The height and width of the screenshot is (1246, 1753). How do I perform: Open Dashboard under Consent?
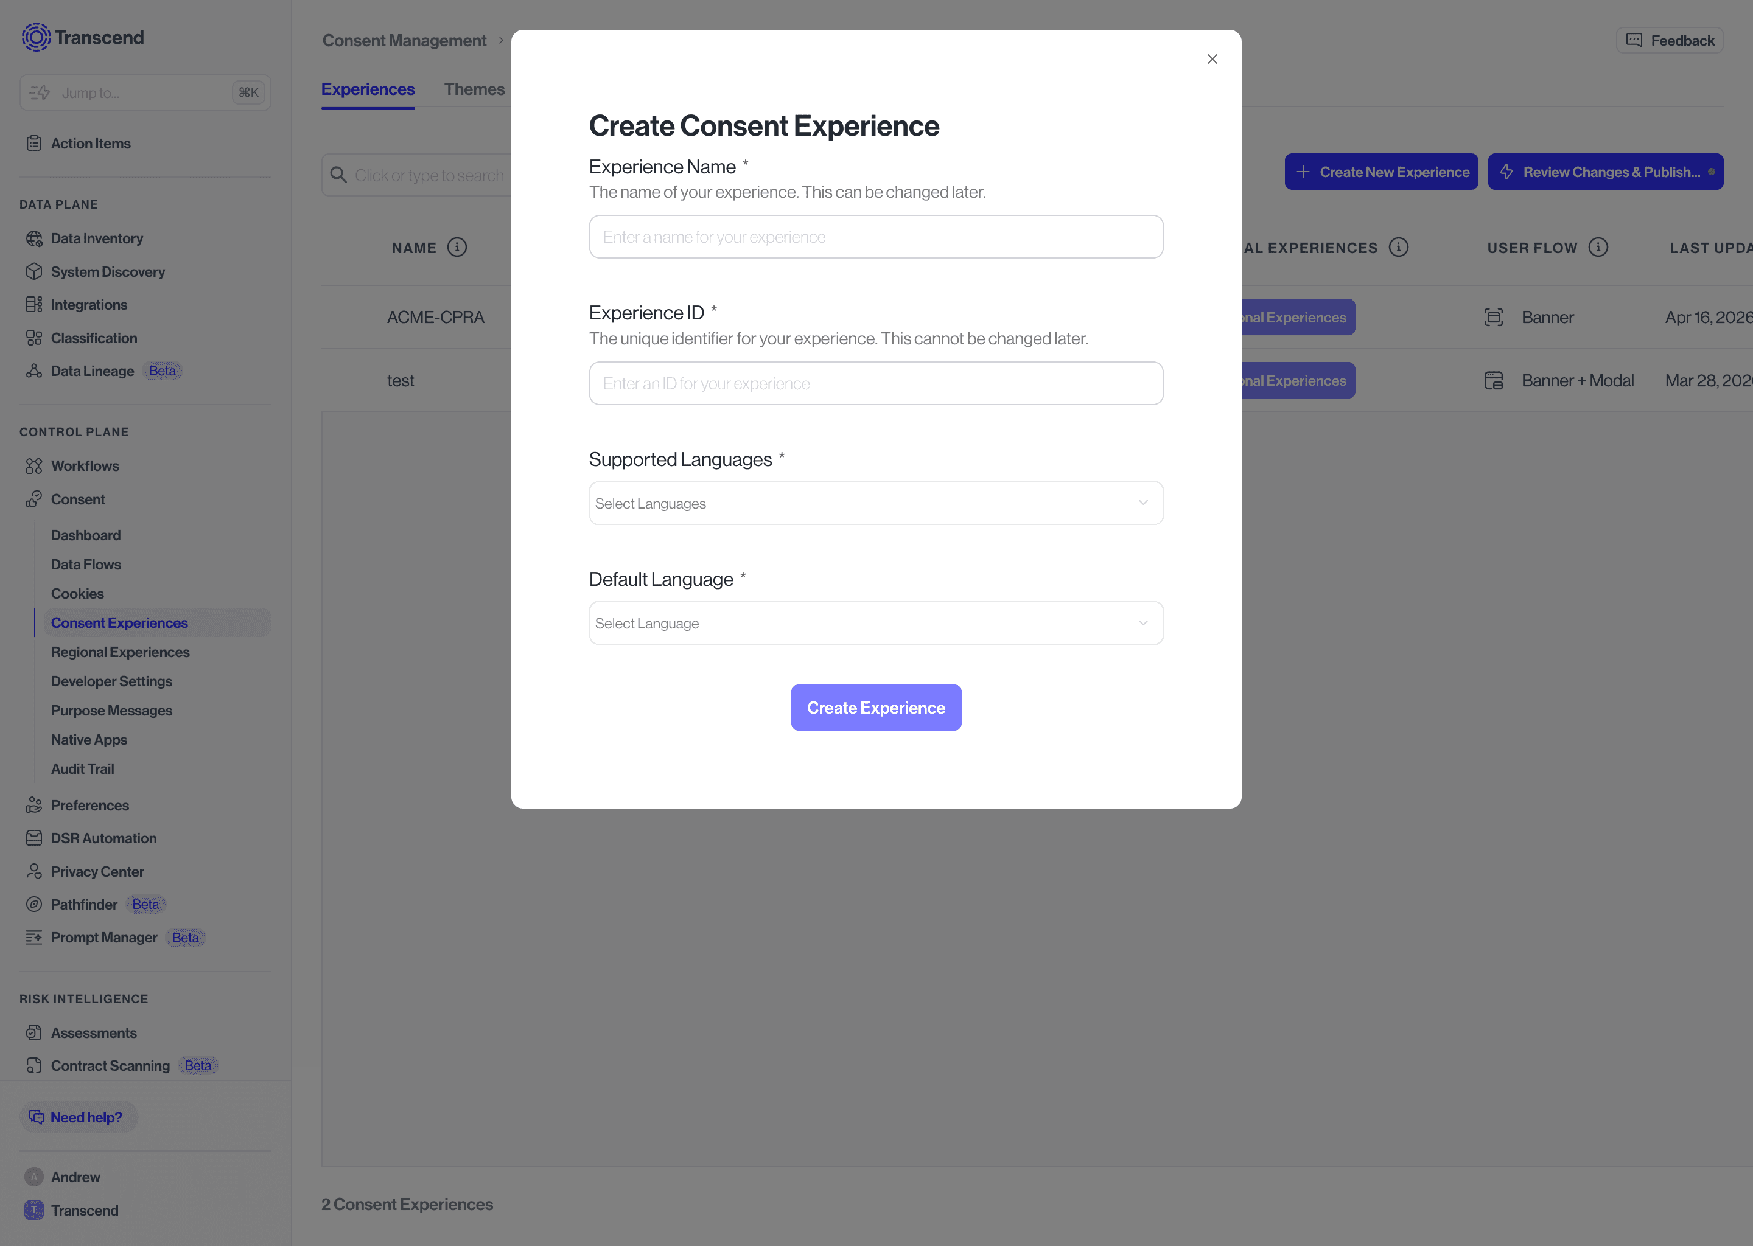pos(86,535)
